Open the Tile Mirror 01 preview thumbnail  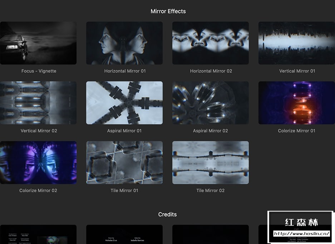point(124,163)
